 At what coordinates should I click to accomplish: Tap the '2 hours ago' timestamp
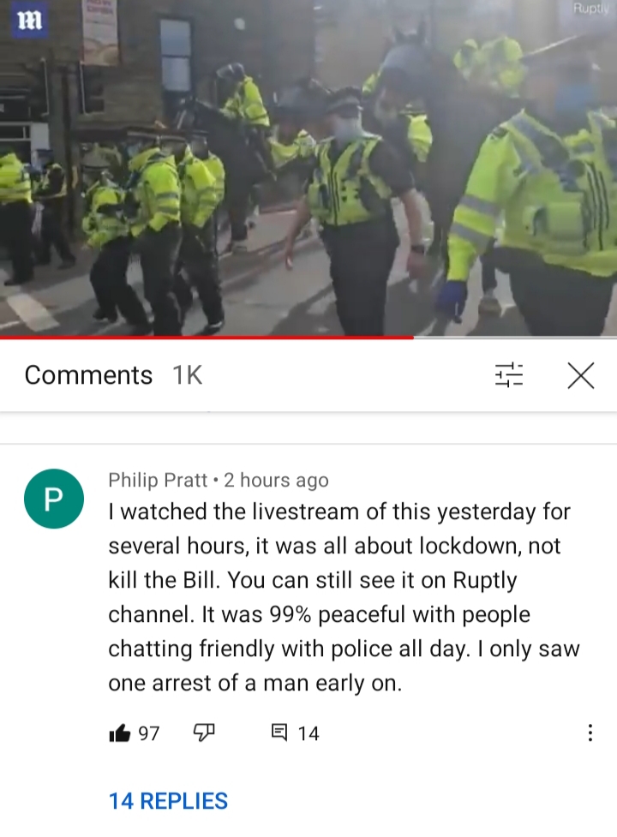(276, 480)
